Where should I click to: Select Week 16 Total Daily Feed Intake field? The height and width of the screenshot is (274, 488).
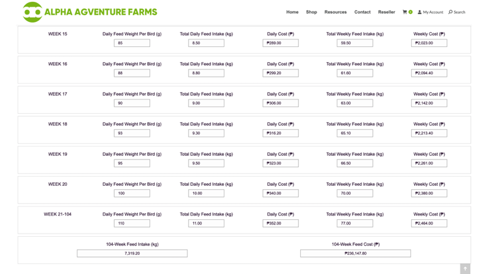[206, 73]
